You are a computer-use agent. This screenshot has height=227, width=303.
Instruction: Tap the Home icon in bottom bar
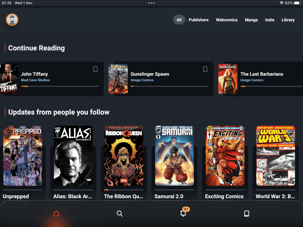click(56, 213)
